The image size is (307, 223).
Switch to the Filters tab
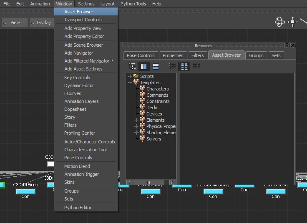pos(198,55)
